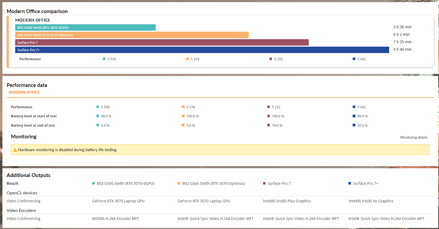Click the hardware monitoring disabled notice text

pos(68,150)
